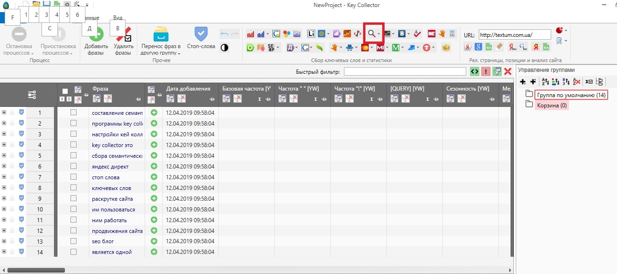617x274 pixels.
Task: Click the undo arrow icon
Action: 224,34
